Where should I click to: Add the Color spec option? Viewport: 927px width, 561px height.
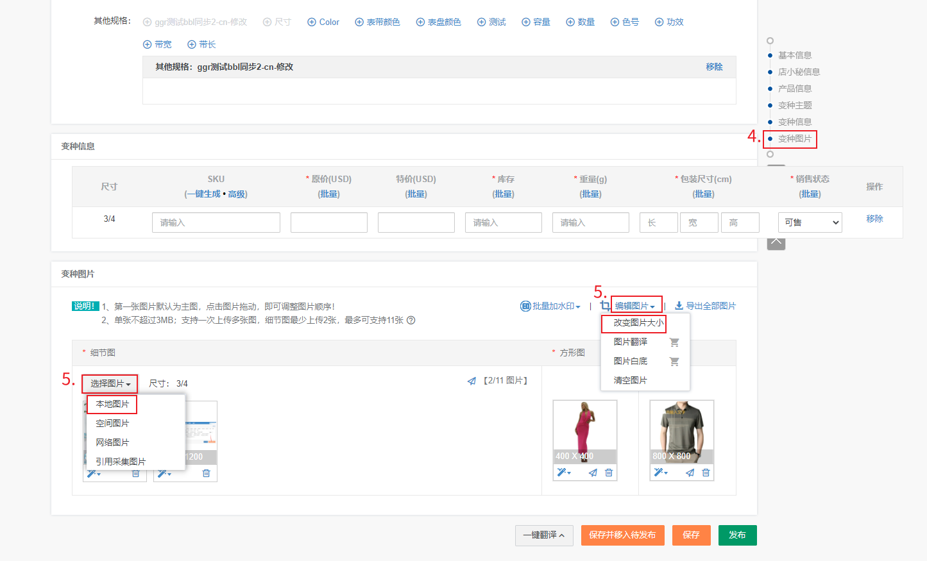[323, 22]
